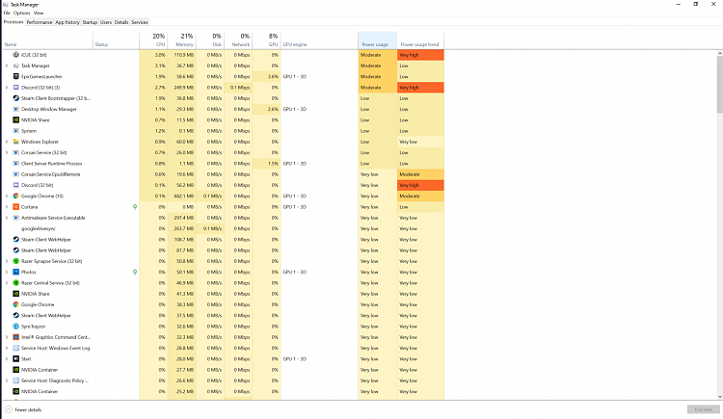Click the Status column header
Viewport: 723px width, 419px height.
coord(117,40)
